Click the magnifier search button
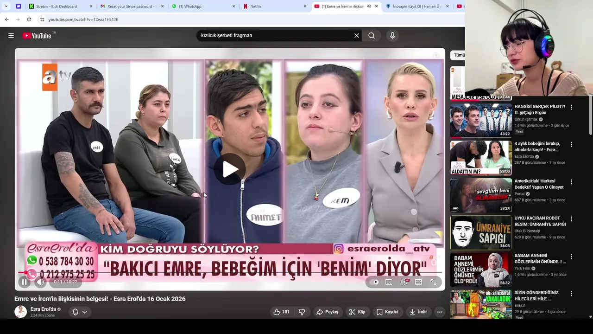 (x=372, y=36)
